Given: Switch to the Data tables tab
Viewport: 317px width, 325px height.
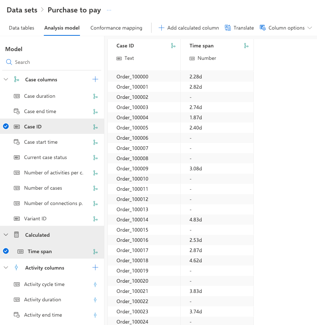Looking at the screenshot, I should pyautogui.click(x=22, y=28).
